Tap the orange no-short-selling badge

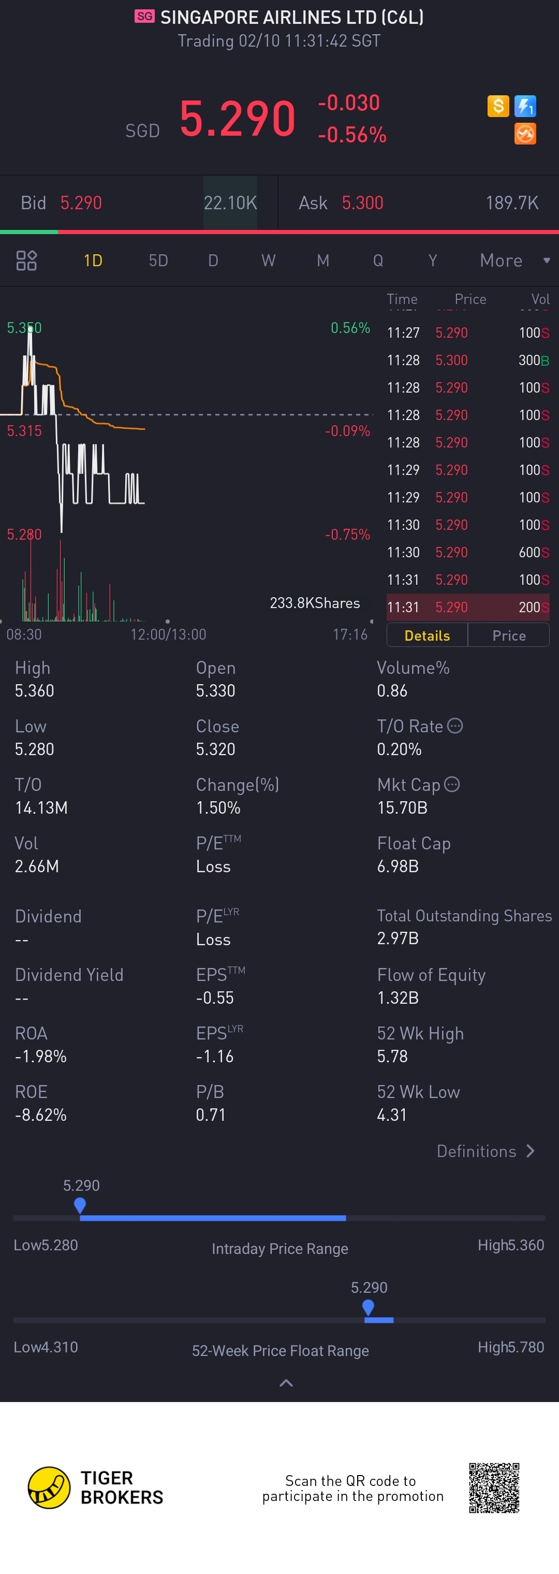click(525, 134)
